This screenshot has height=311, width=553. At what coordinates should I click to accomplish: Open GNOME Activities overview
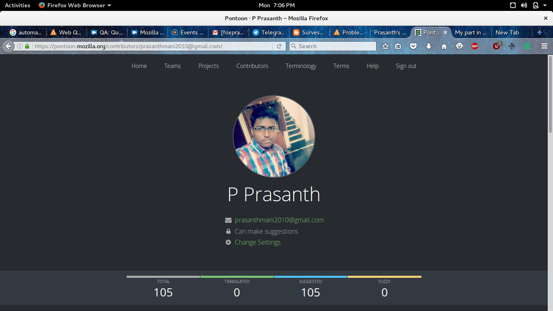(17, 5)
